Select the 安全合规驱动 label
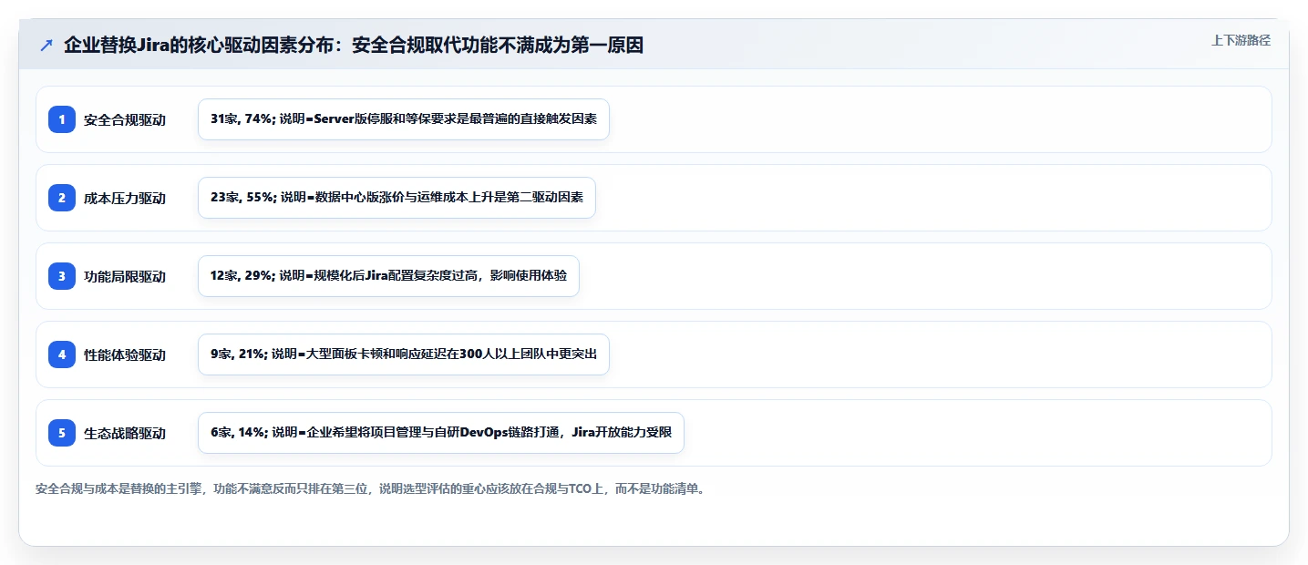This screenshot has height=565, width=1308. (x=125, y=120)
